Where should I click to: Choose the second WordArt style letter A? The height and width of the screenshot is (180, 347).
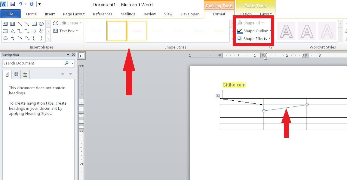(307, 31)
